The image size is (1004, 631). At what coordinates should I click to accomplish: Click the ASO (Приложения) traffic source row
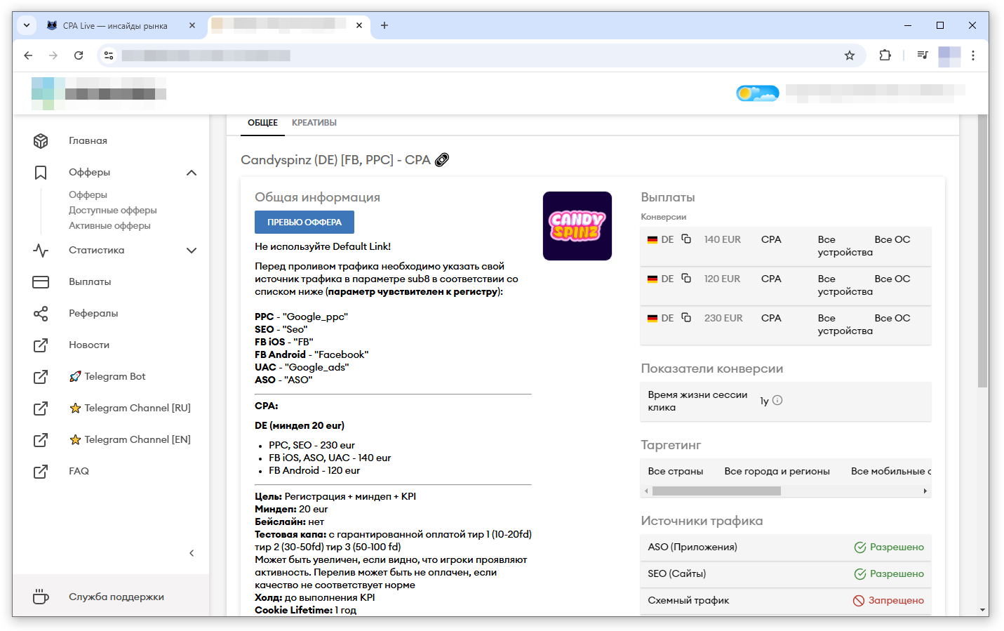point(786,547)
